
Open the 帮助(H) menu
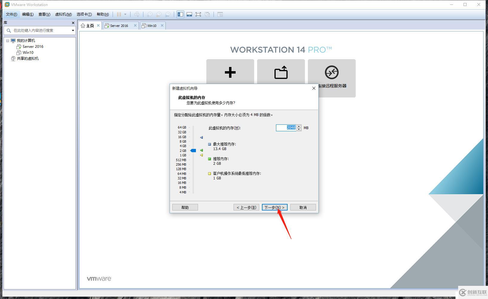point(103,14)
